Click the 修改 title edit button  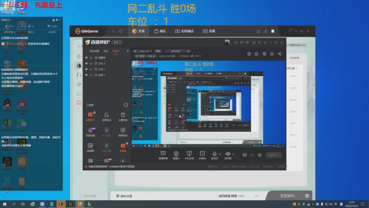[158, 51]
